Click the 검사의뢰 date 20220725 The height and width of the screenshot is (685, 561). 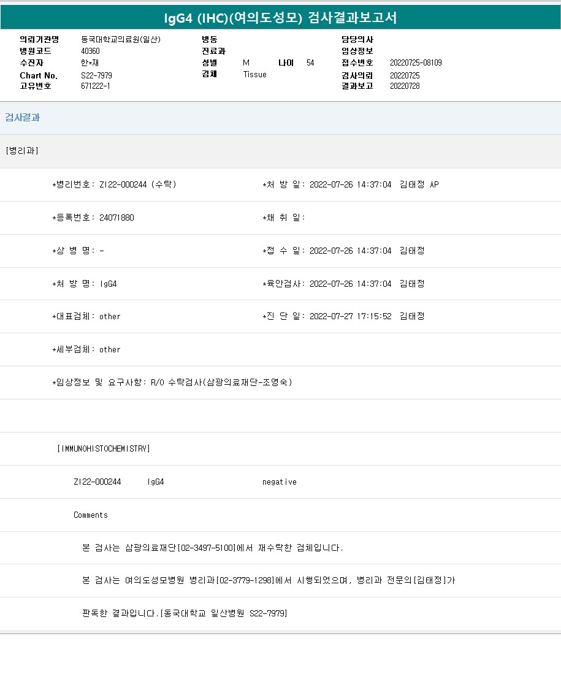pos(405,75)
